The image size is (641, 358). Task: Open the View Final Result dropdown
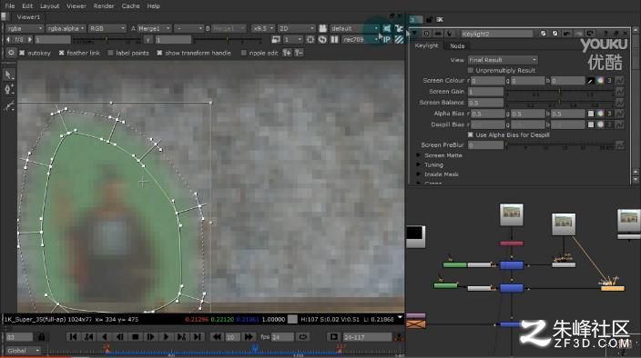(503, 60)
